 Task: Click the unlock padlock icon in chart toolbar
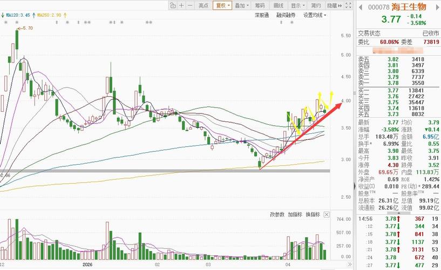click(173, 5)
